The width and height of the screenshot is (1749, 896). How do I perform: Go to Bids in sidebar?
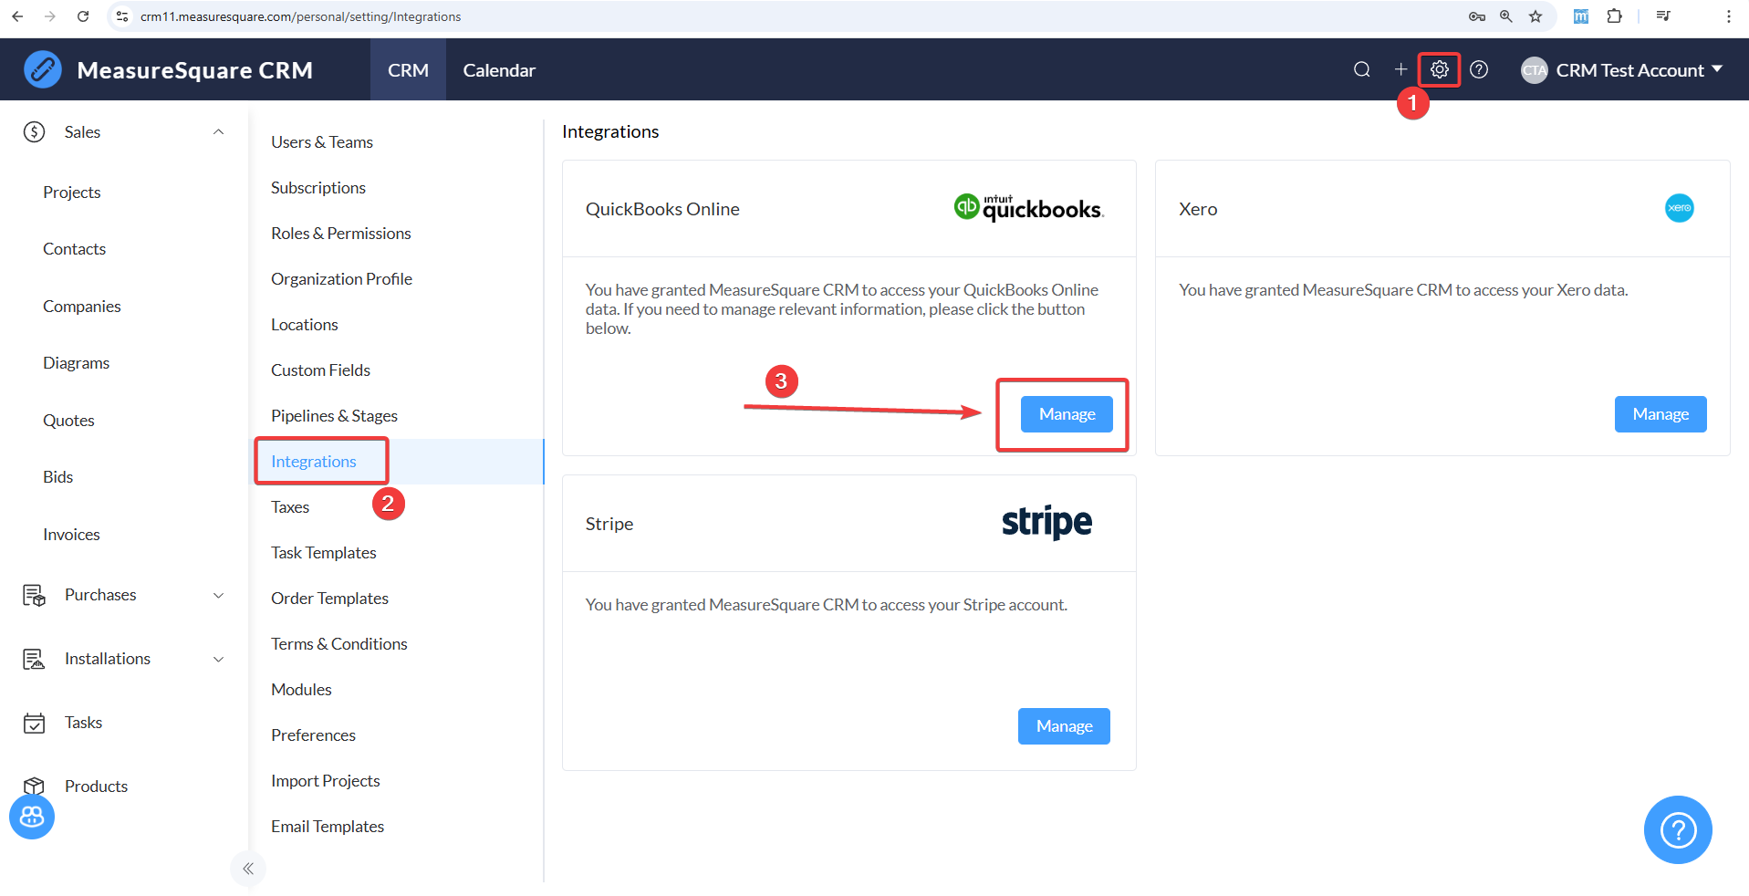[x=58, y=477]
